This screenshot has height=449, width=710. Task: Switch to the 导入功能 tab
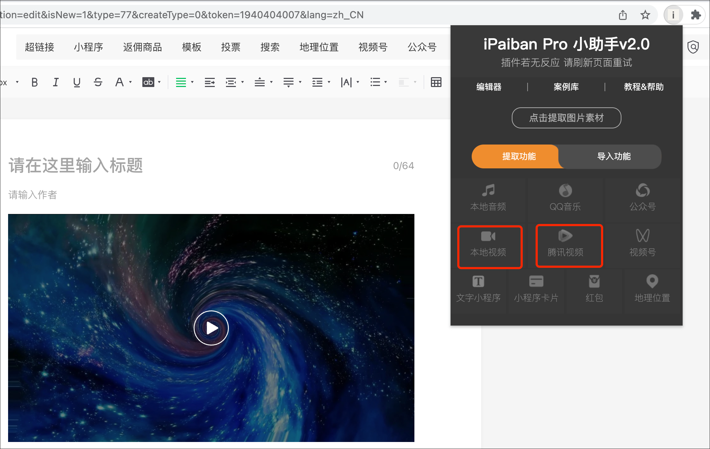coord(614,156)
